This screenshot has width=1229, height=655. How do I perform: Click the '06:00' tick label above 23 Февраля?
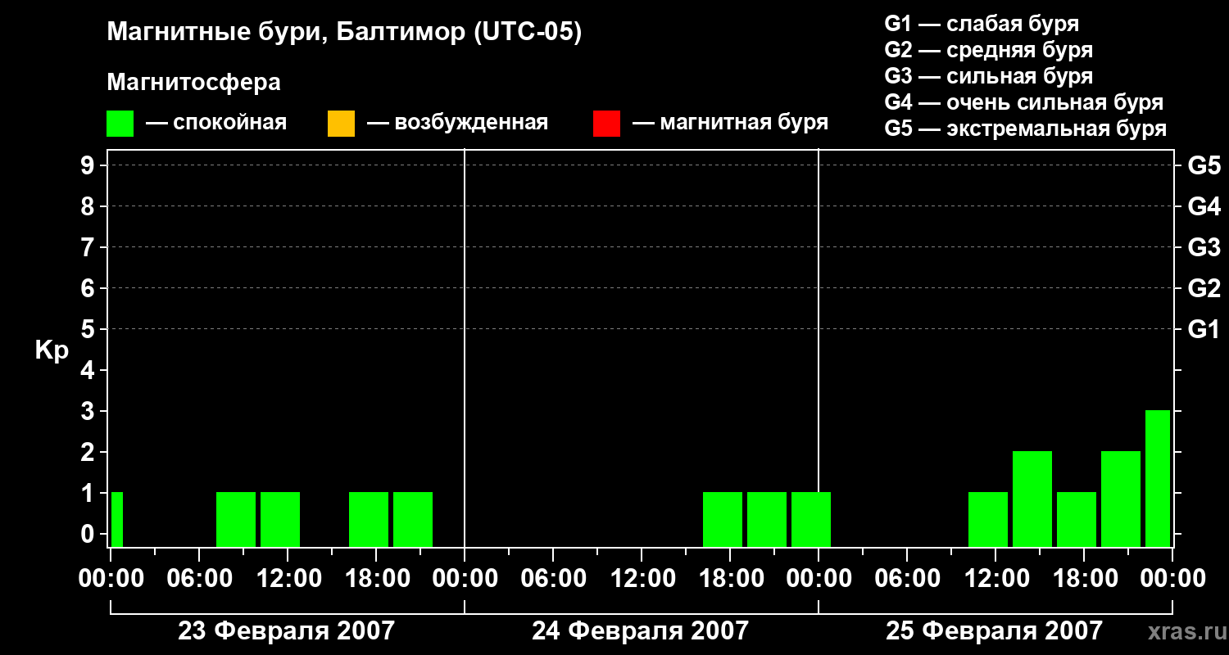click(199, 579)
